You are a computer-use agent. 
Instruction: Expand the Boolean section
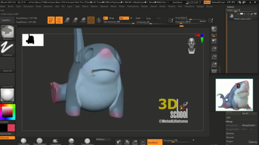point(230,133)
